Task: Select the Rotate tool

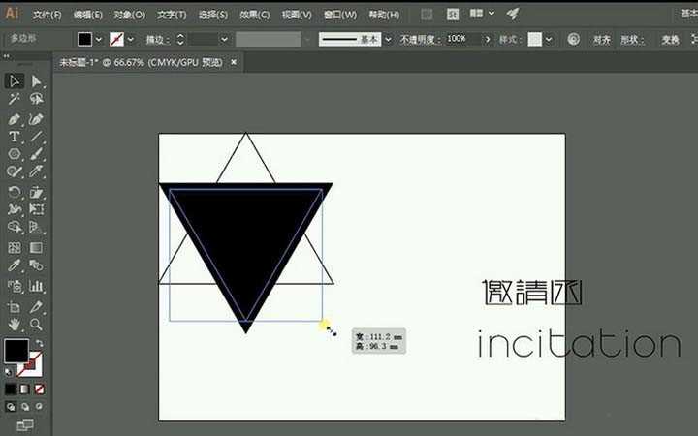Action: coord(15,193)
